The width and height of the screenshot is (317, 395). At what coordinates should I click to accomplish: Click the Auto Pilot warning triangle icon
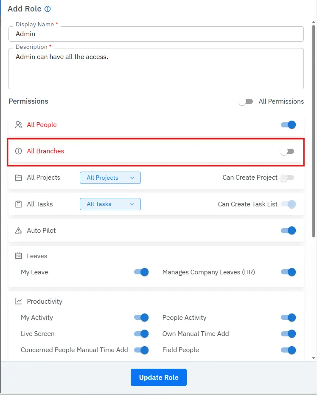click(x=18, y=231)
